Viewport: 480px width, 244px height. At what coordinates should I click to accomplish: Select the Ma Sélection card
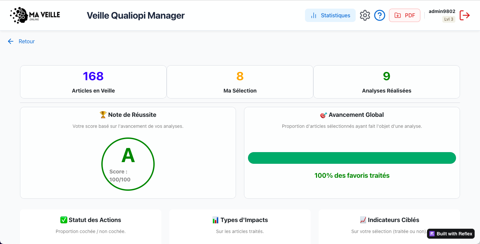point(240,82)
